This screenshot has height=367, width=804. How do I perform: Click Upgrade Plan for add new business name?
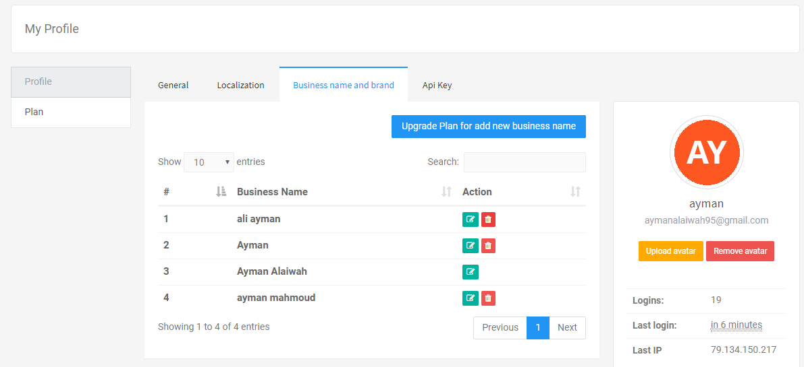(x=489, y=126)
